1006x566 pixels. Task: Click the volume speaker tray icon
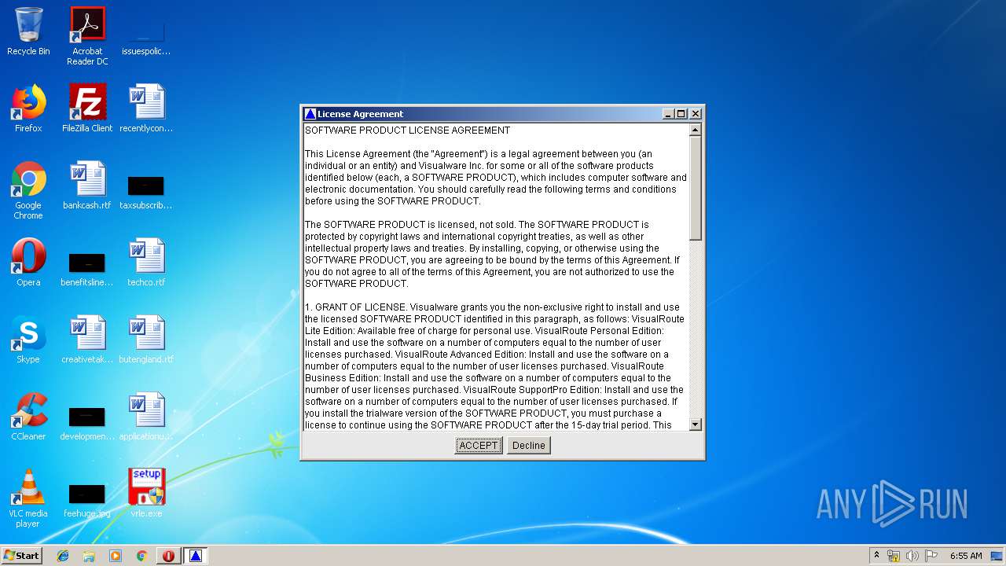[912, 555]
